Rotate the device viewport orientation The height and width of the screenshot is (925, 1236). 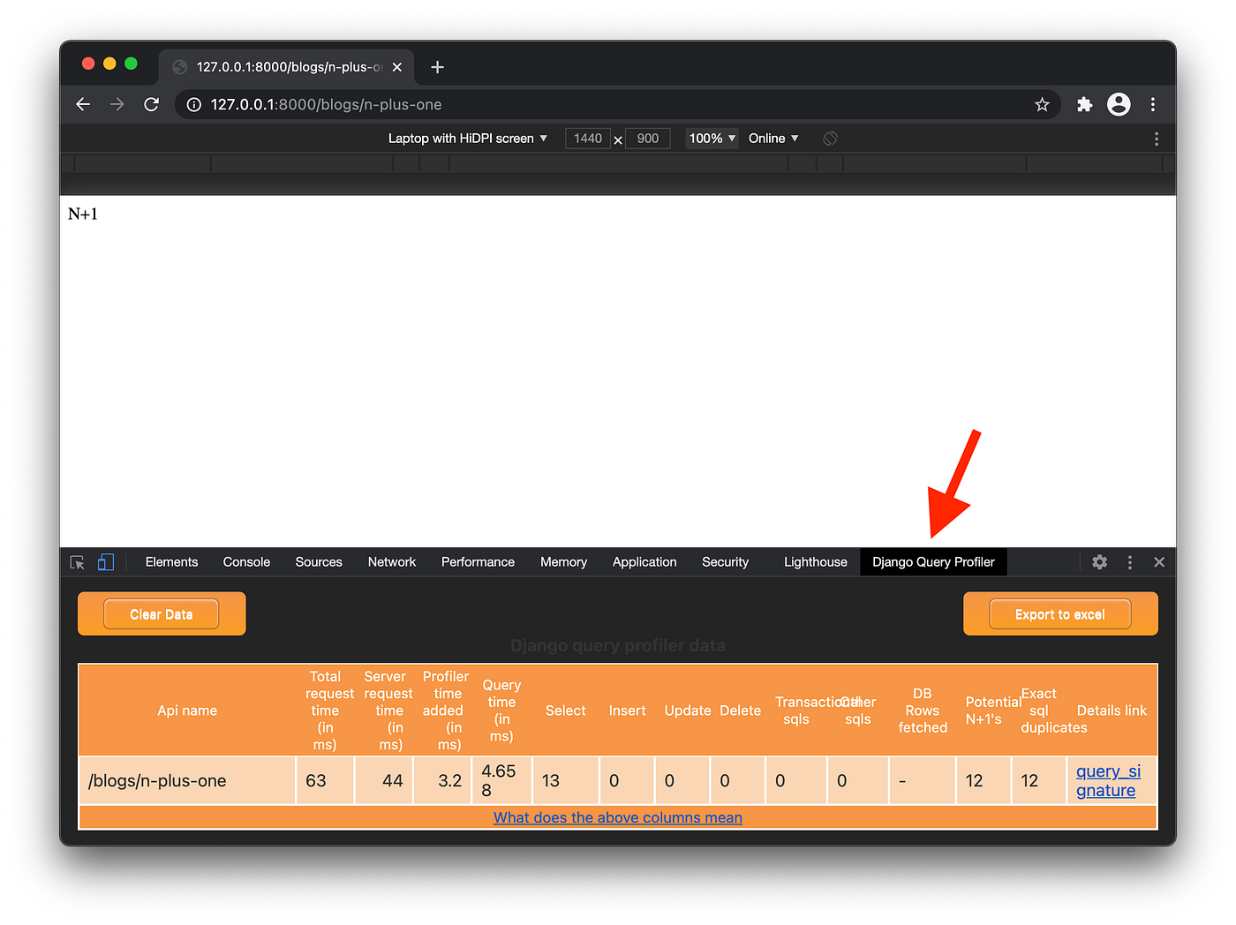[830, 139]
